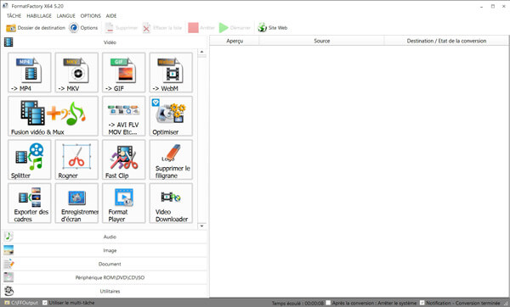Open the Fast Clip tool
Screen dimensions: 510x307
[x=124, y=159]
